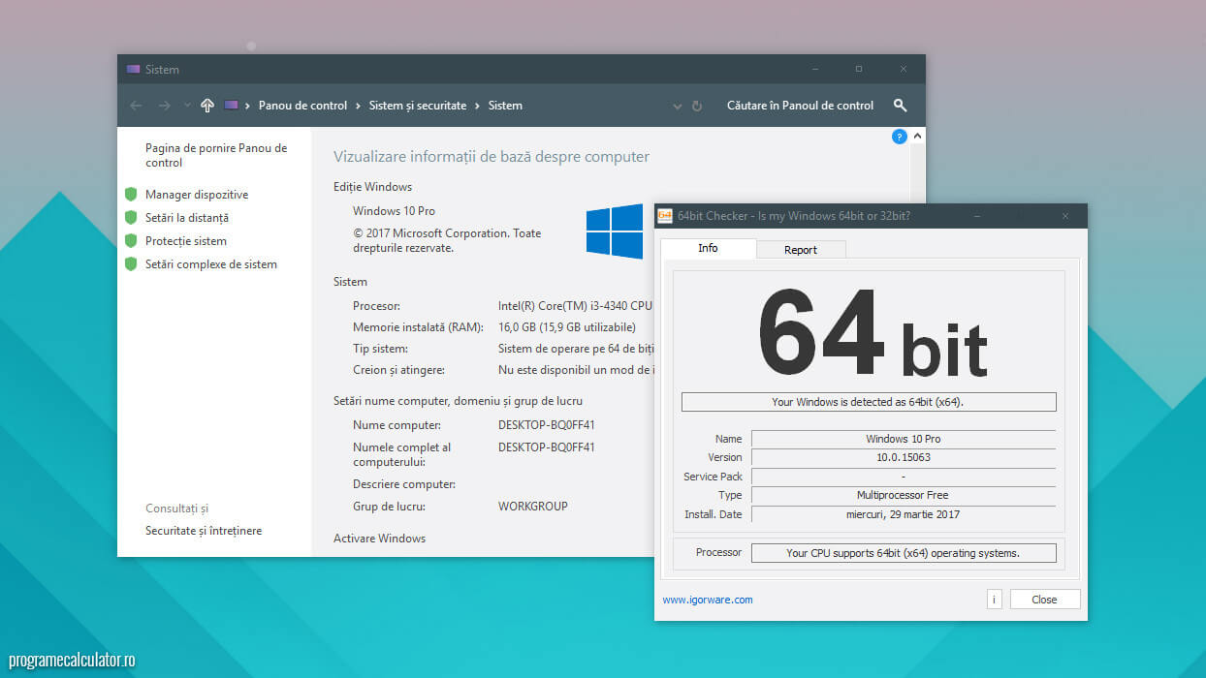Open the www.igorware.com link
This screenshot has width=1206, height=678.
[707, 600]
